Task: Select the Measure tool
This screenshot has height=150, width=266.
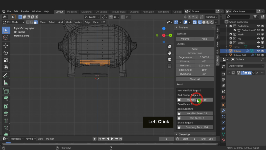Action: click(6, 83)
